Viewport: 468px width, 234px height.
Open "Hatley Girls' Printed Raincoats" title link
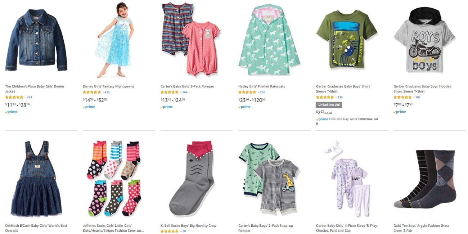coord(261,86)
